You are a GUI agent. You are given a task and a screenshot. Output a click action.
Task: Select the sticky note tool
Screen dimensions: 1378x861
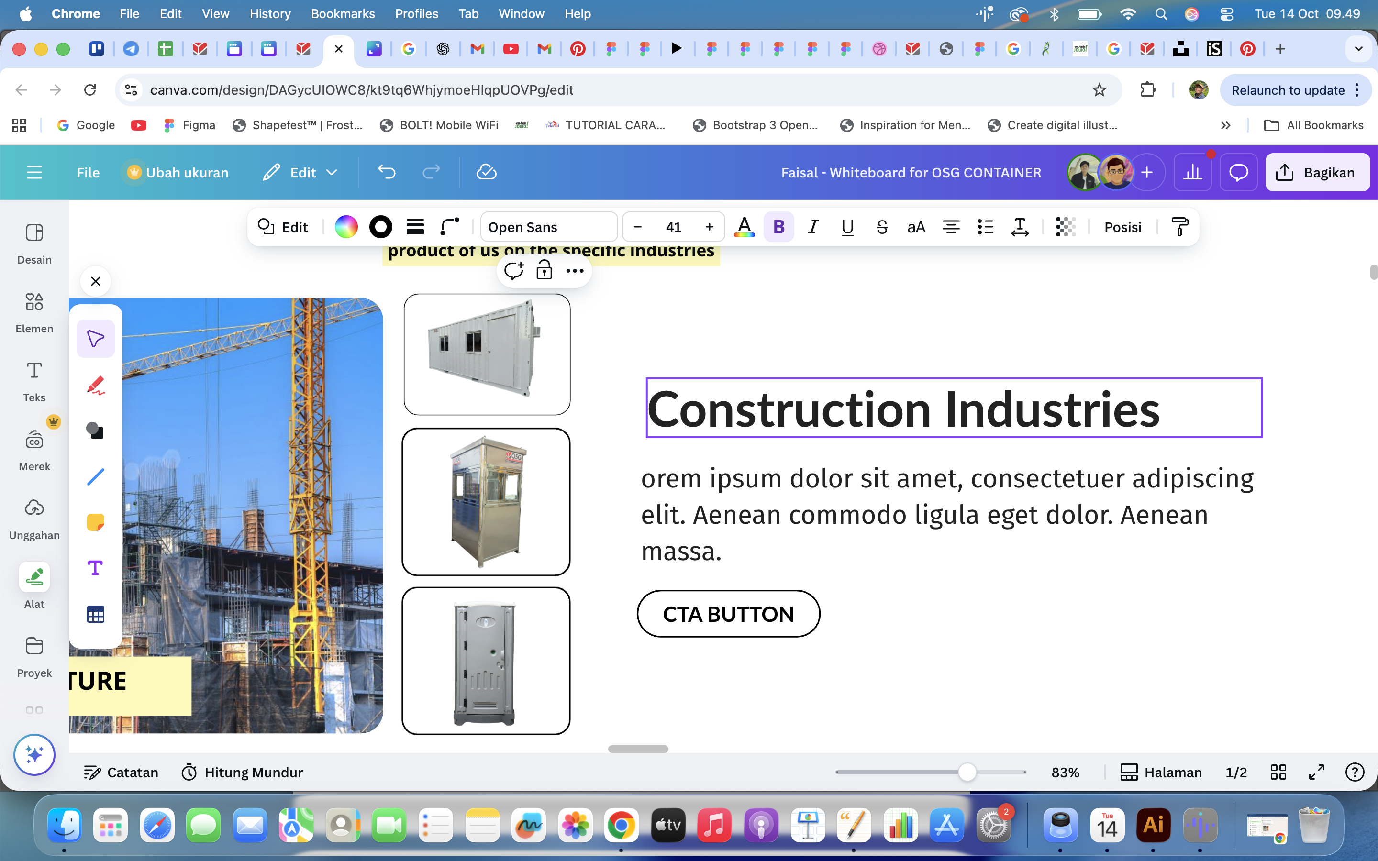point(95,522)
